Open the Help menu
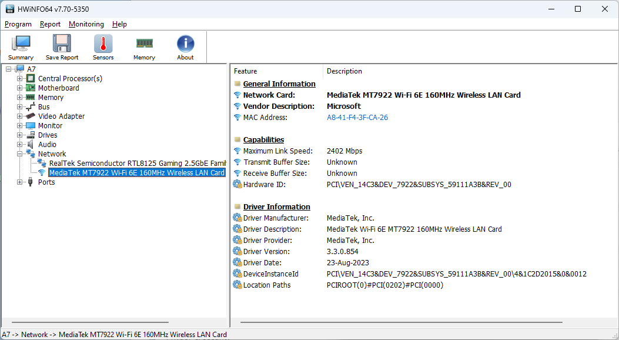The width and height of the screenshot is (619, 340). click(119, 24)
